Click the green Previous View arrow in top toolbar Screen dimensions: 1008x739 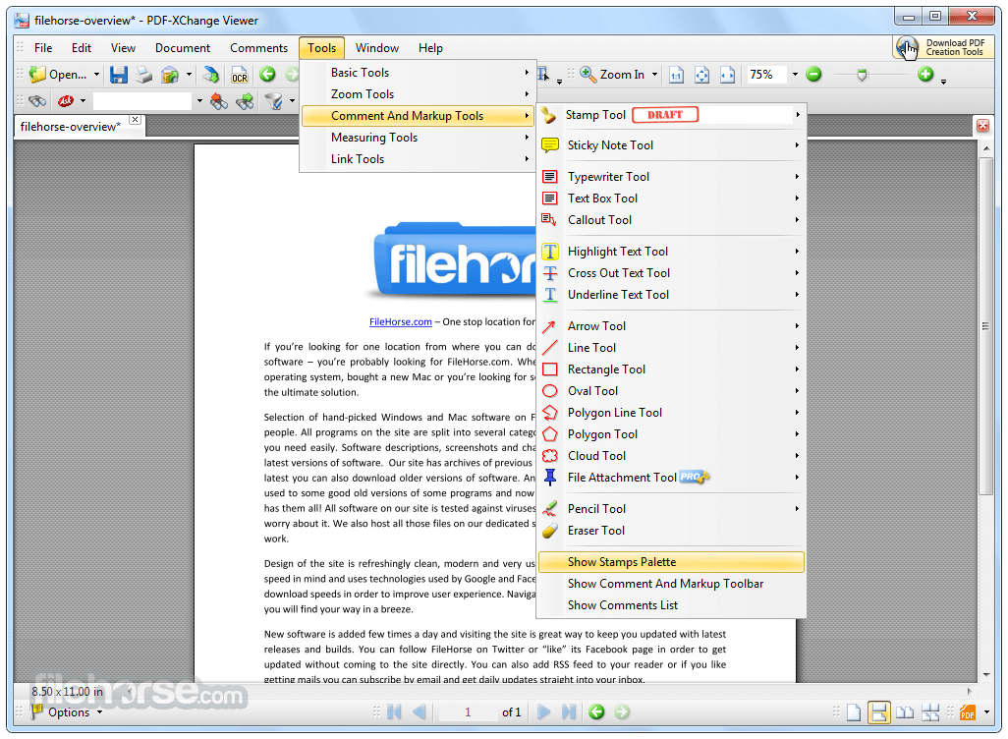coord(267,75)
